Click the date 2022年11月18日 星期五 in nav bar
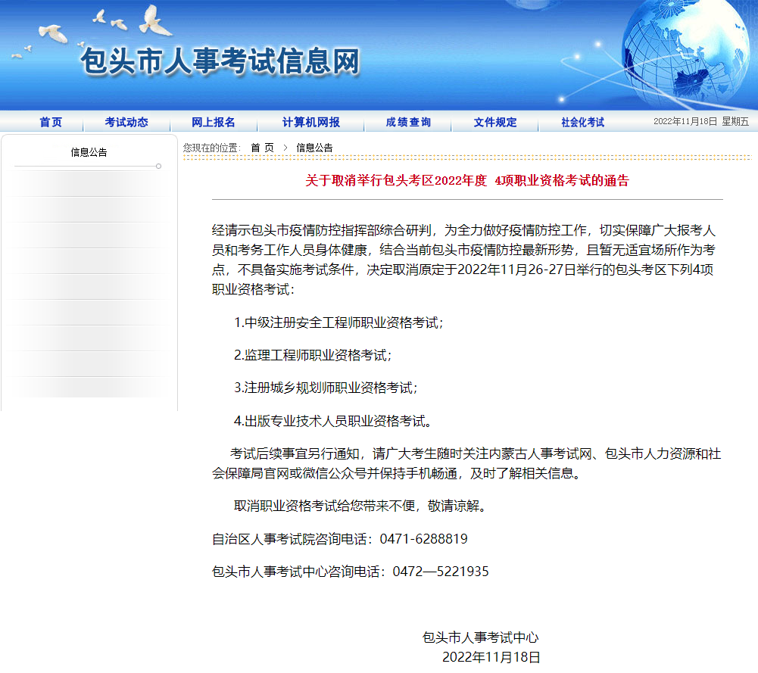 pos(701,122)
